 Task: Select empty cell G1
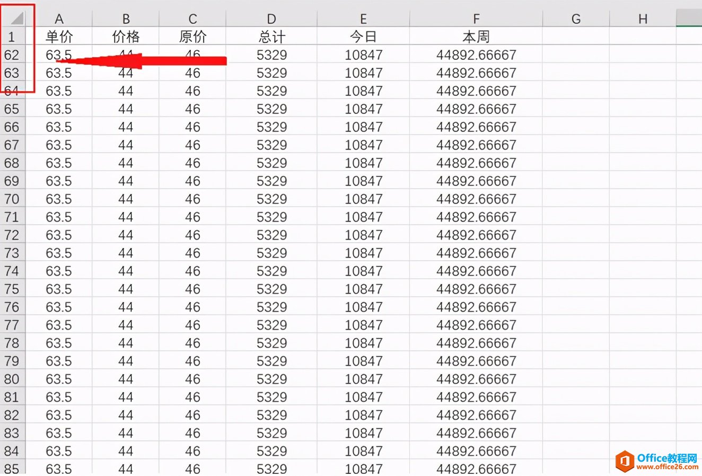576,36
